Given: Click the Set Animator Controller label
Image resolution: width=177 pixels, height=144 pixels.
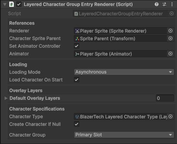Looking at the screenshot, I should coord(35,46).
